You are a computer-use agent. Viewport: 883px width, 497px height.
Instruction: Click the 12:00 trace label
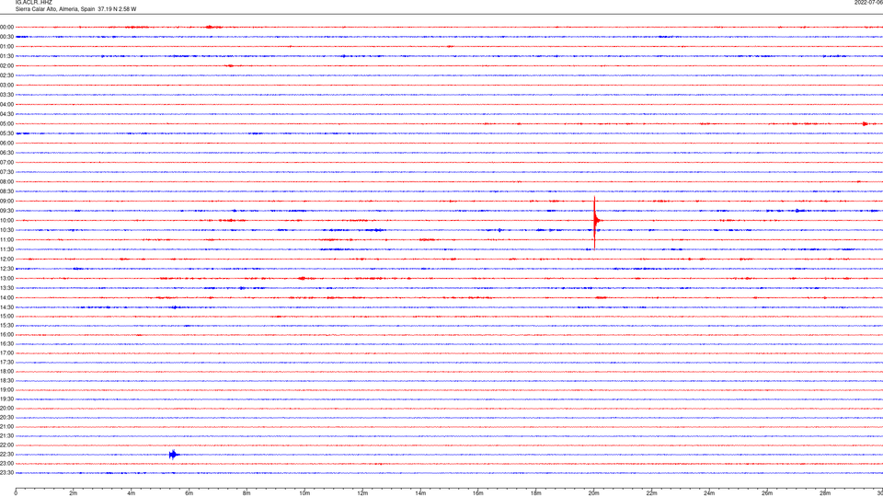[x=6, y=260]
